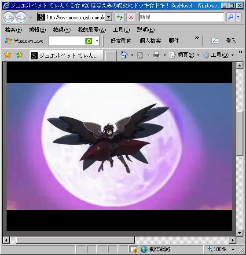Open the 檢視(V) menu
Viewport: 246px width, 255px height.
coord(62,30)
